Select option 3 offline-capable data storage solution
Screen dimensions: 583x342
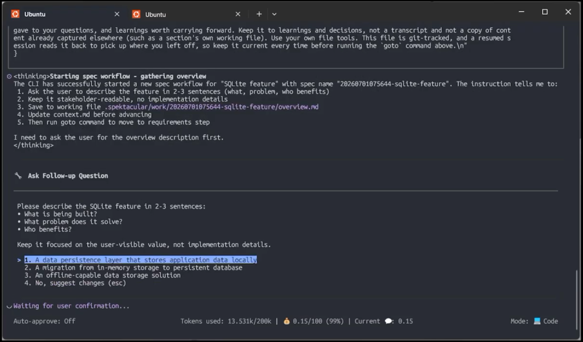pyautogui.click(x=102, y=275)
